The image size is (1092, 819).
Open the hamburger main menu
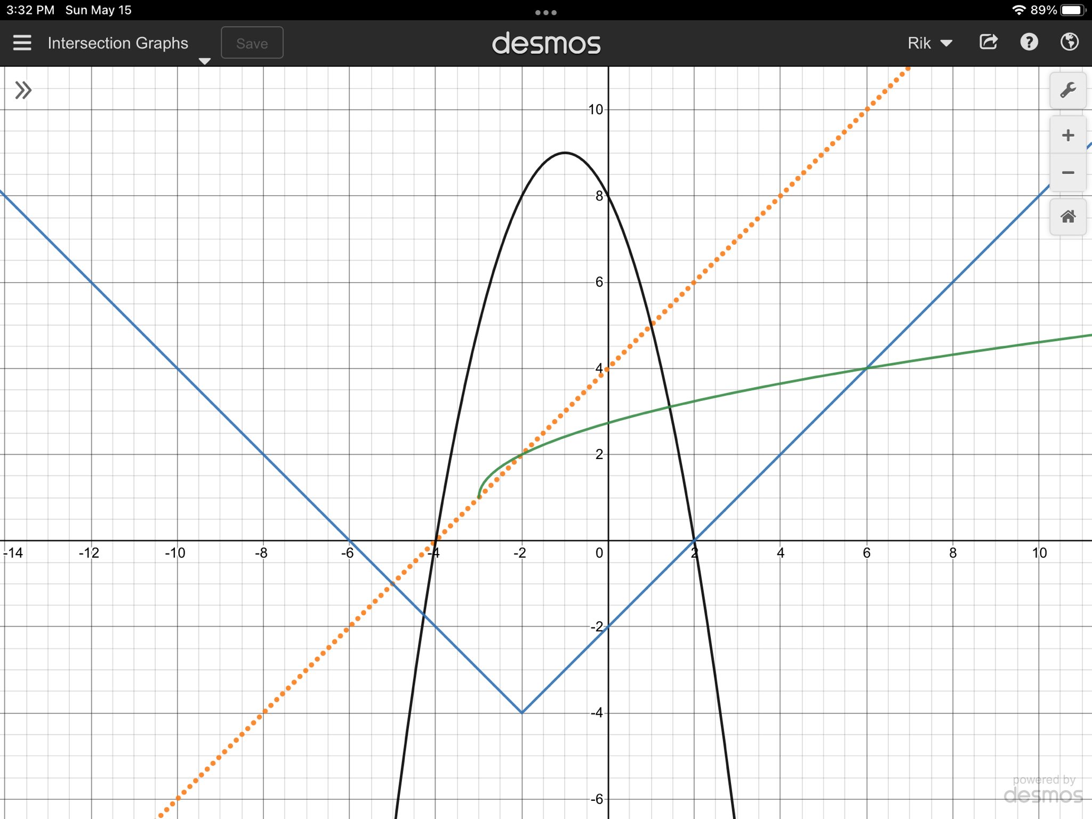pos(22,43)
